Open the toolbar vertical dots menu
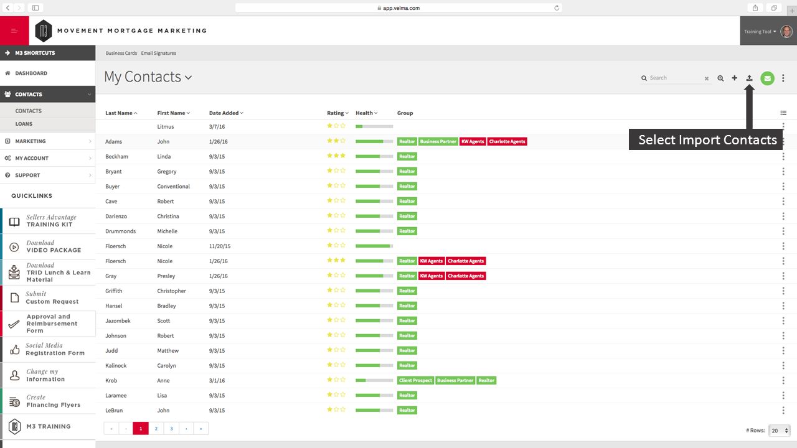Image resolution: width=797 pixels, height=448 pixels. (783, 78)
